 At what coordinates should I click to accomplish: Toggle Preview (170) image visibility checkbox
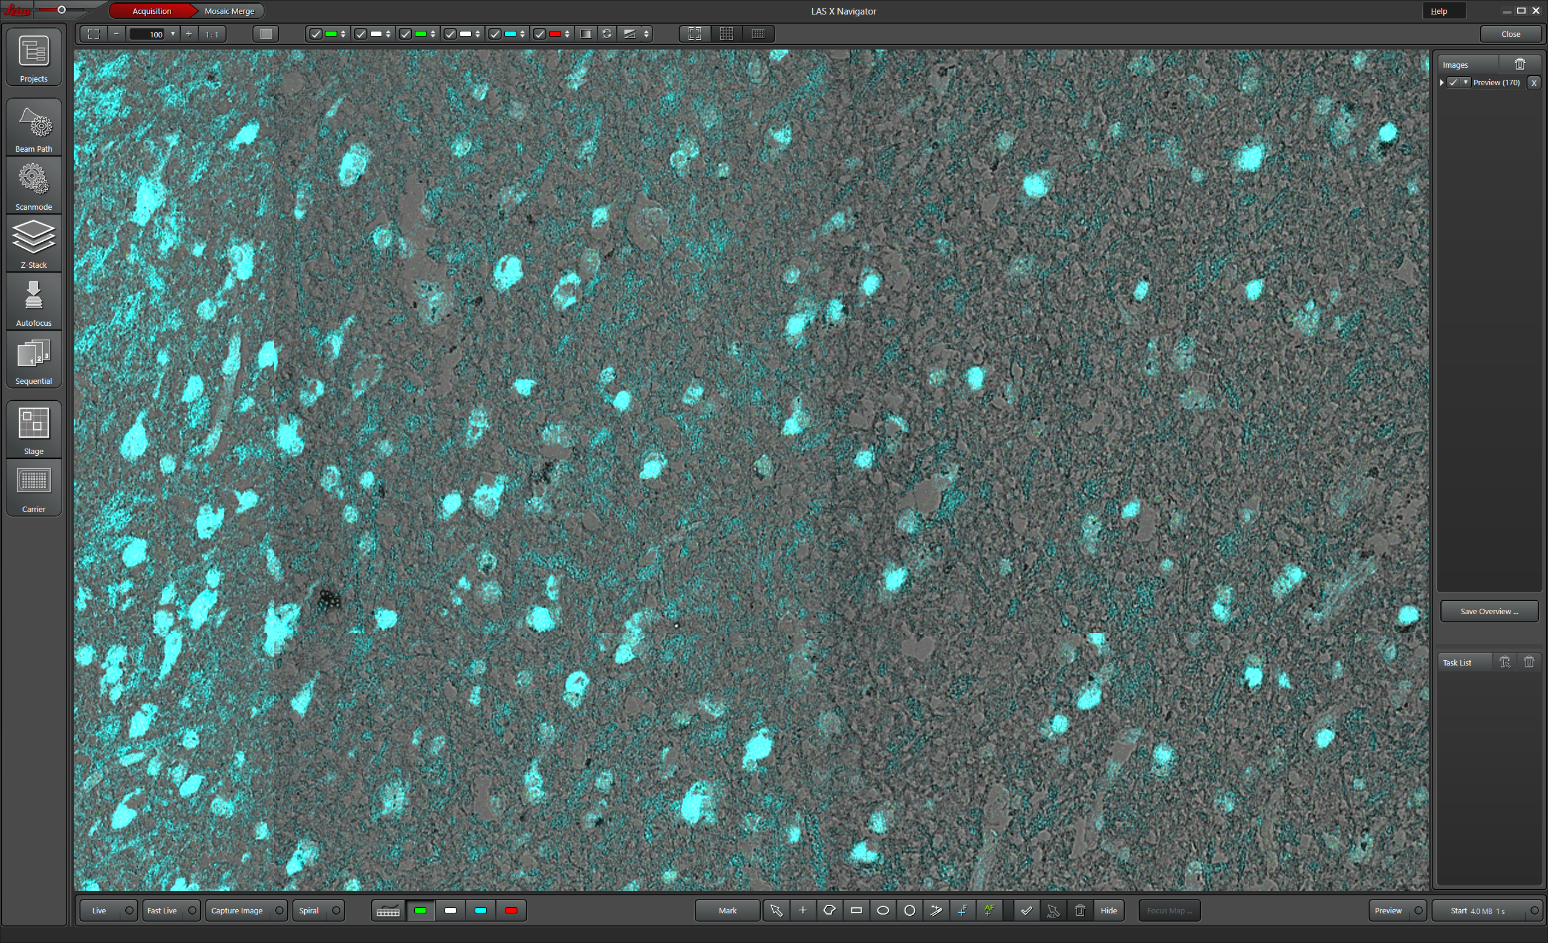(x=1452, y=82)
